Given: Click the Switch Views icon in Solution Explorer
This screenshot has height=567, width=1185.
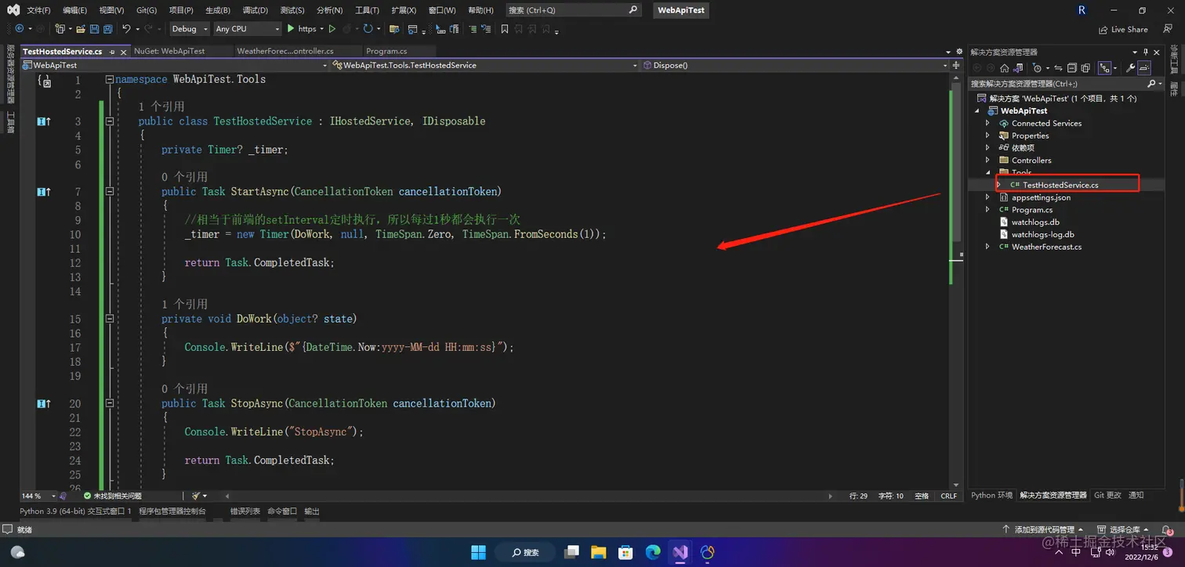Looking at the screenshot, I should click(x=1018, y=68).
